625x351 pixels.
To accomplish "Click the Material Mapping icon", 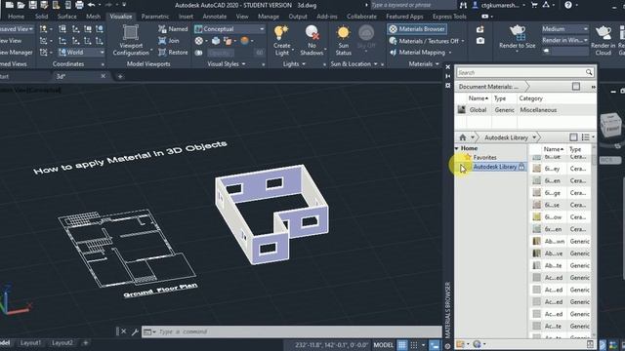I will (x=393, y=53).
